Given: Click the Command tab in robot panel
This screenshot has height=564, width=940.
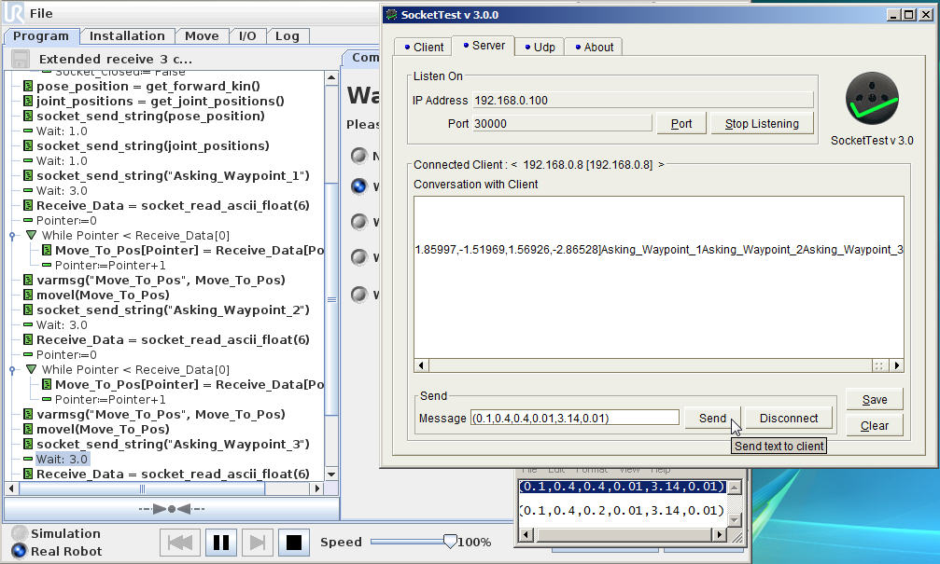Looking at the screenshot, I should point(362,58).
